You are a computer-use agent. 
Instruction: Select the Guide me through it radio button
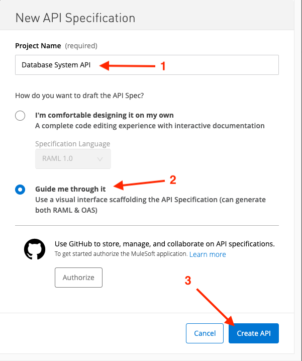pos(20,190)
